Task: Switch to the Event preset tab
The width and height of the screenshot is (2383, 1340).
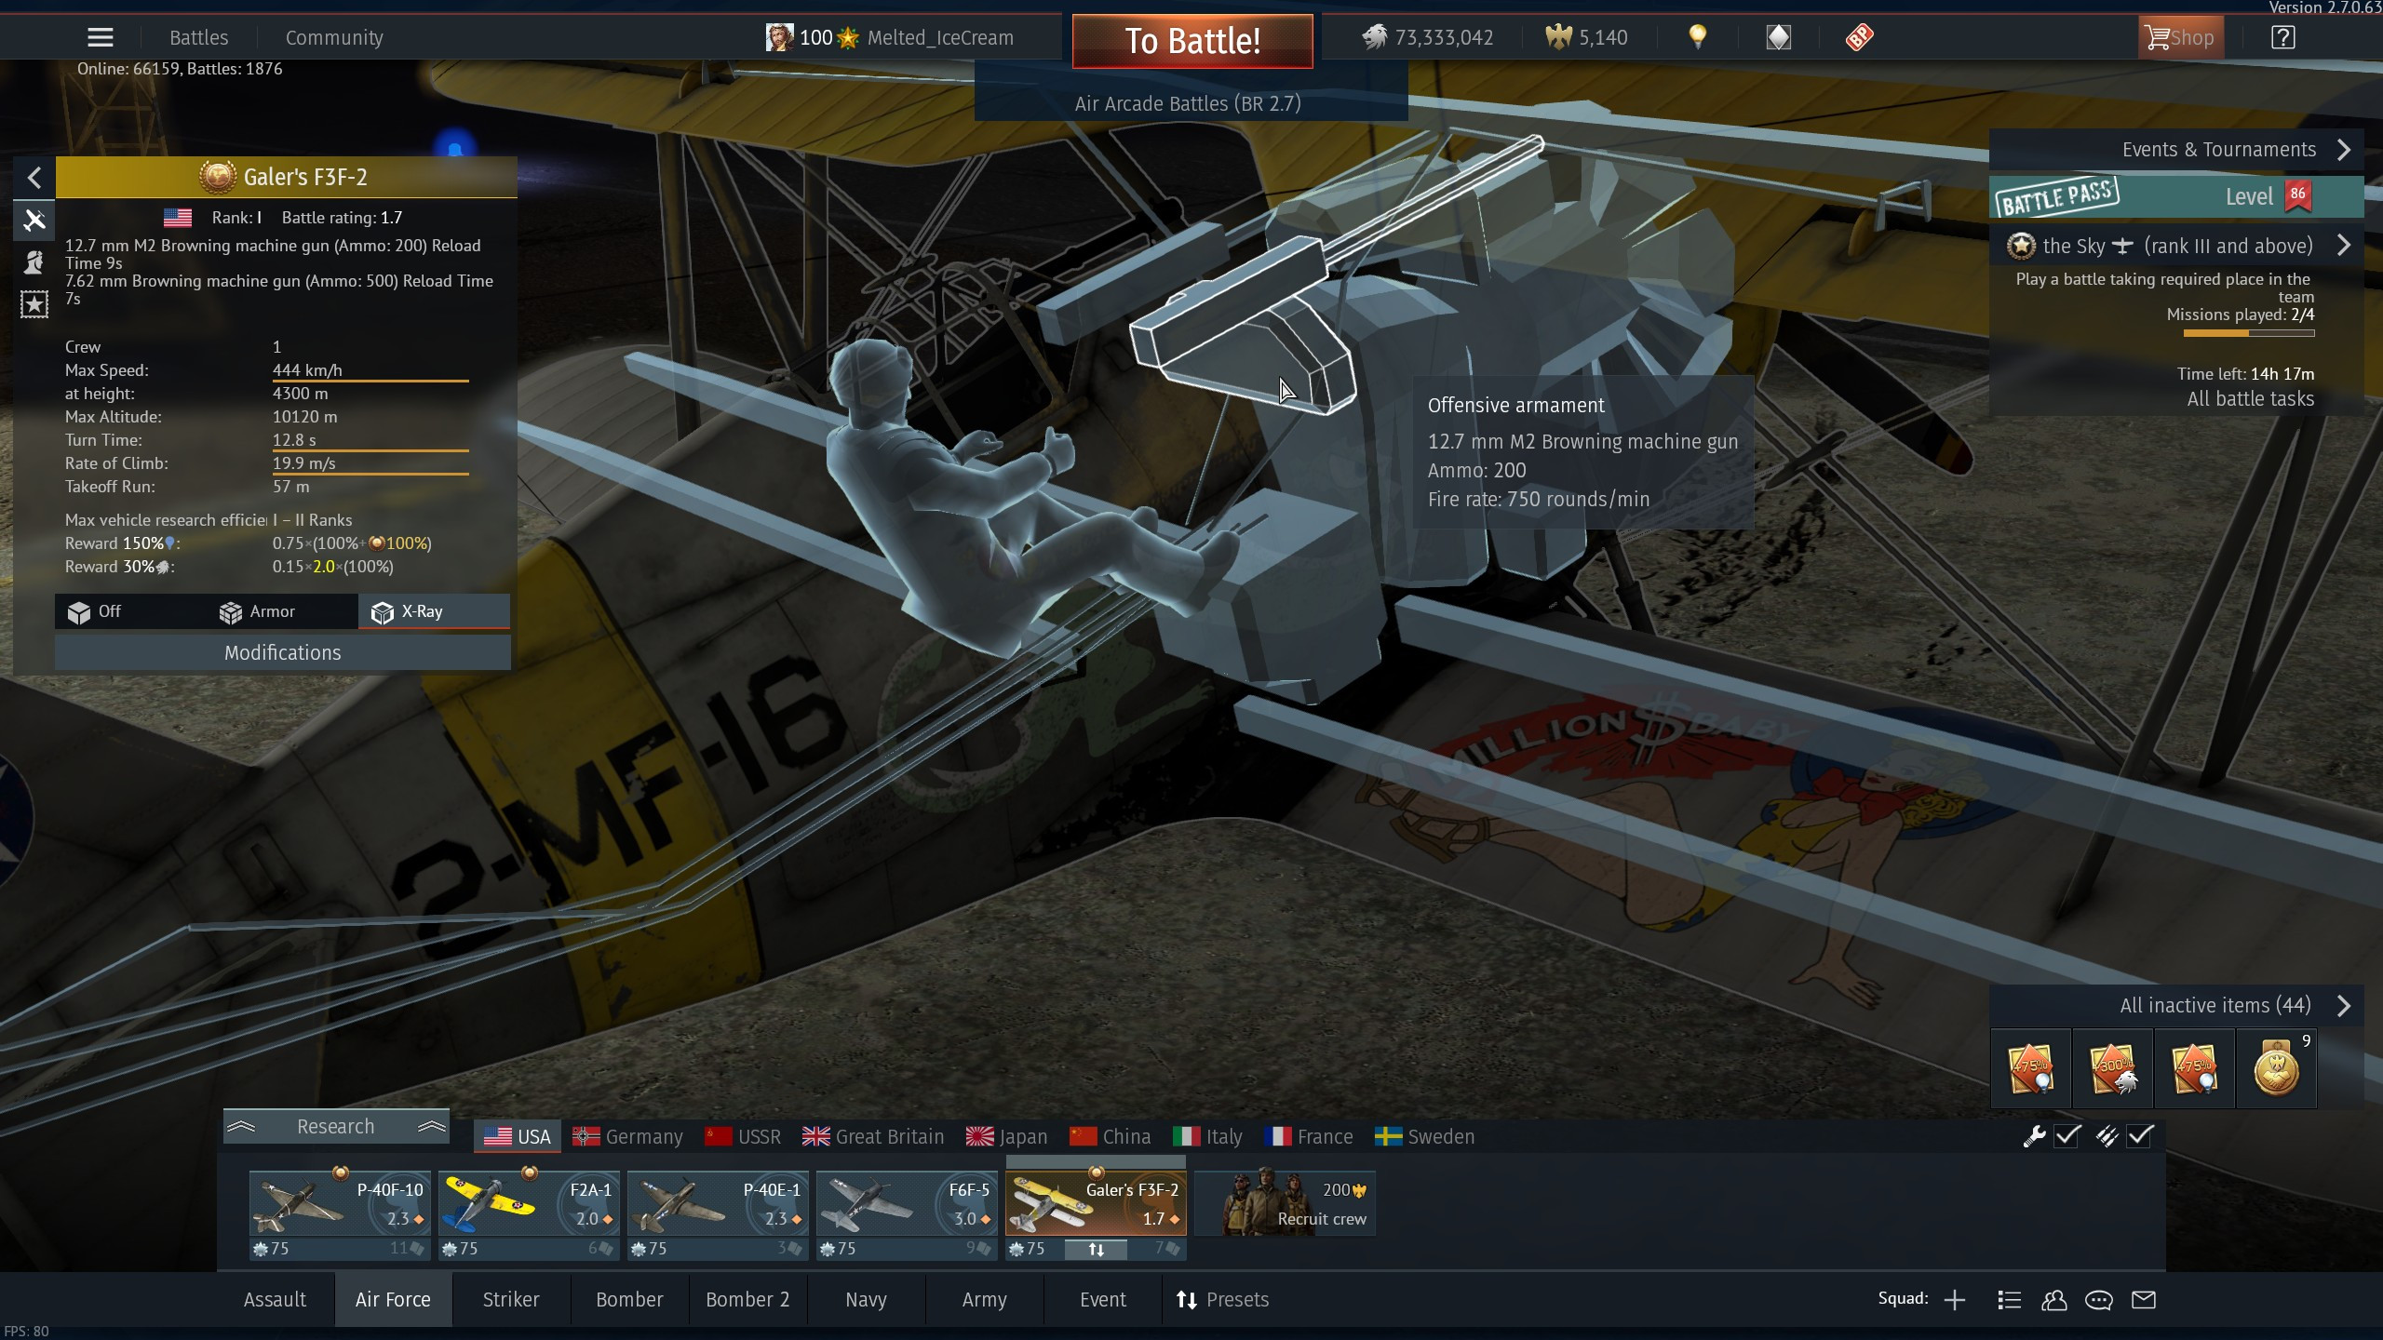Action: coord(1103,1300)
